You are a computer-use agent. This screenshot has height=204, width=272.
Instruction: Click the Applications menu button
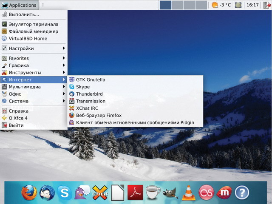click(x=19, y=5)
